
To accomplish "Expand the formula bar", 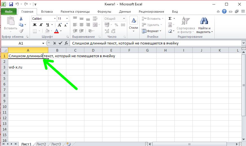I will (243, 43).
